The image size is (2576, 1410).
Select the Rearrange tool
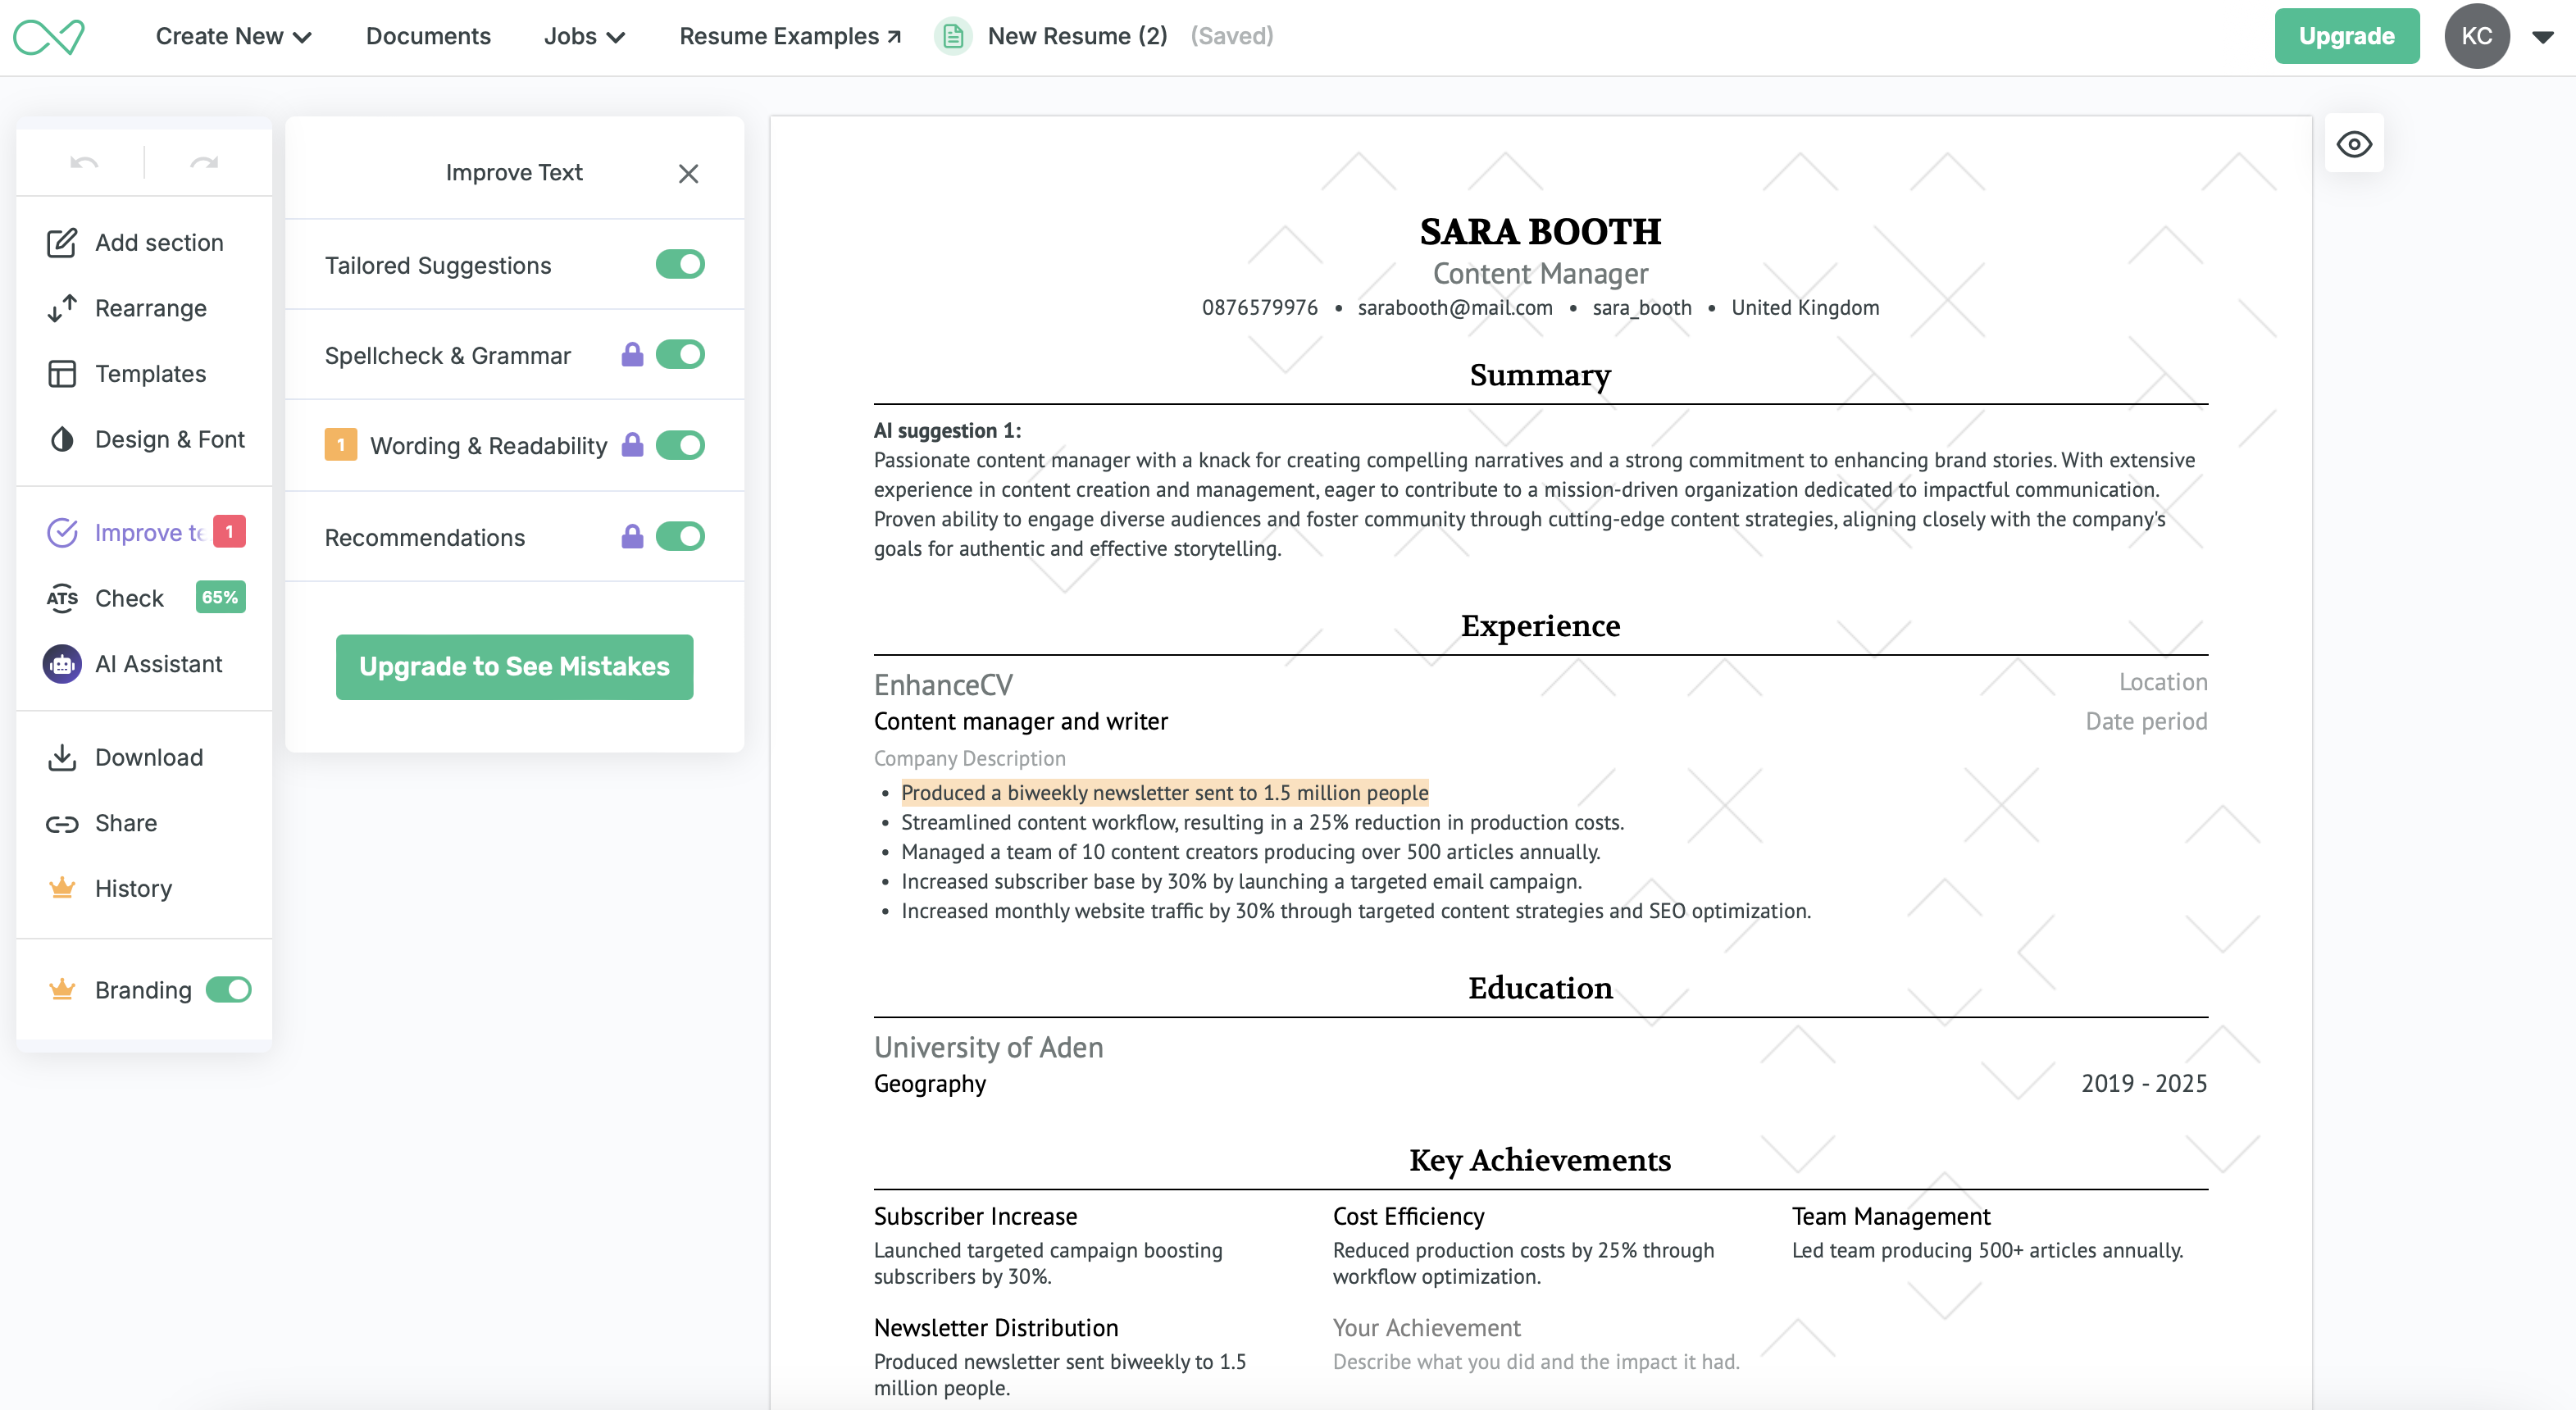pos(151,308)
